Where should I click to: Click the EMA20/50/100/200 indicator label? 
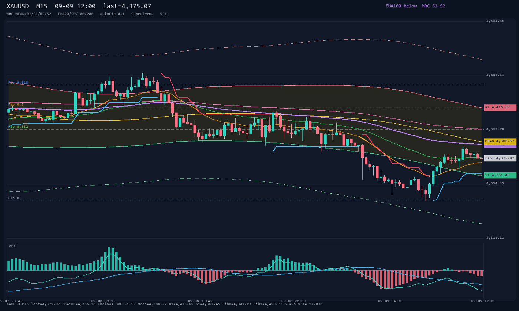pos(76,14)
